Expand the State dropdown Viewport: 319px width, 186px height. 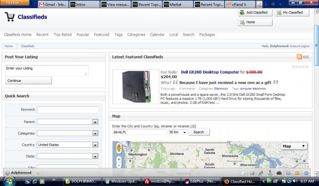click(67, 156)
